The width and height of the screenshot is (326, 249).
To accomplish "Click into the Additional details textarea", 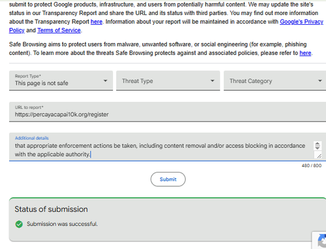I will click(168, 147).
